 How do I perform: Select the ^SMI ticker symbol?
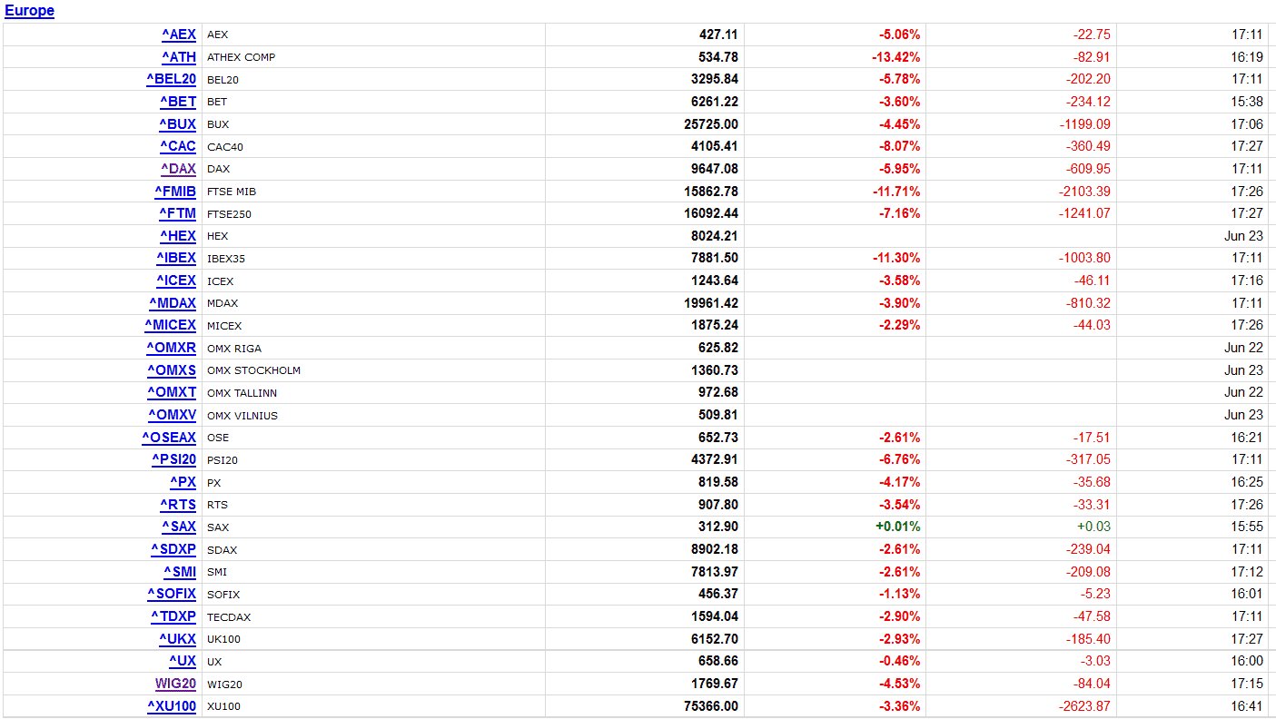pos(180,571)
